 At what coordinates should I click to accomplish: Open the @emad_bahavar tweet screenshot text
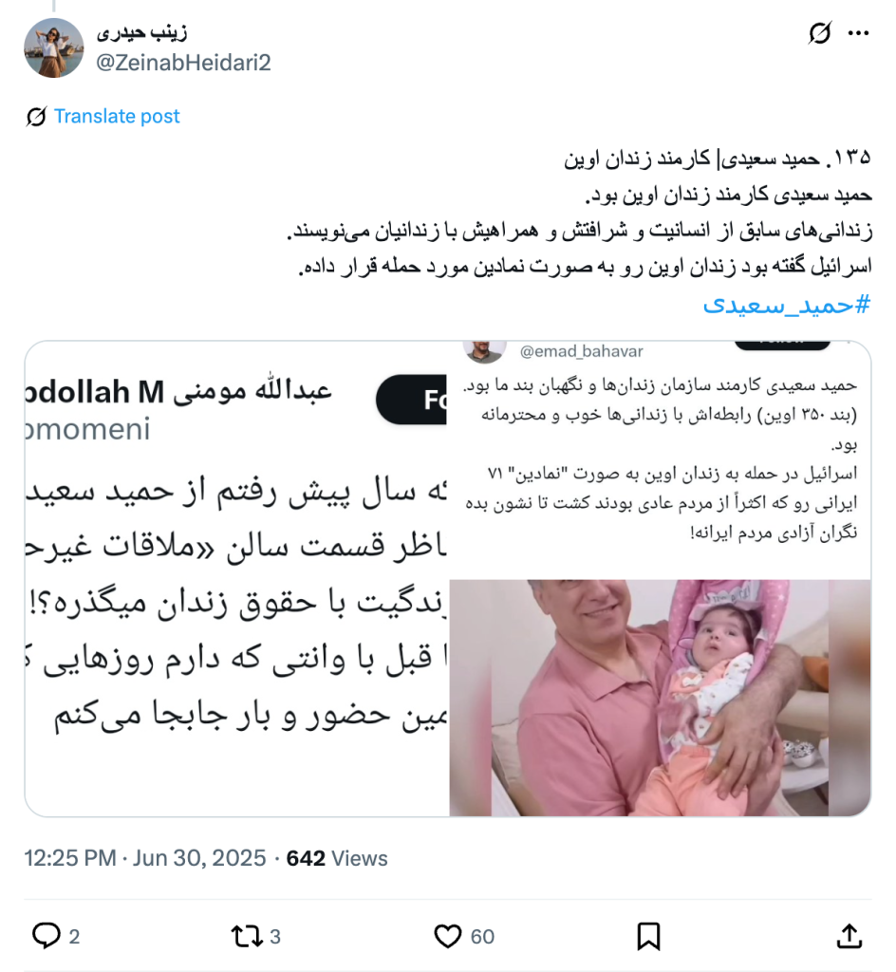pos(660,460)
